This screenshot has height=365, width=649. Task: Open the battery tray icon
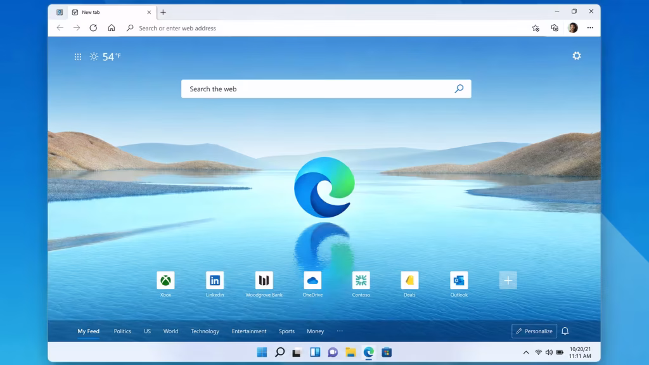tap(560, 352)
